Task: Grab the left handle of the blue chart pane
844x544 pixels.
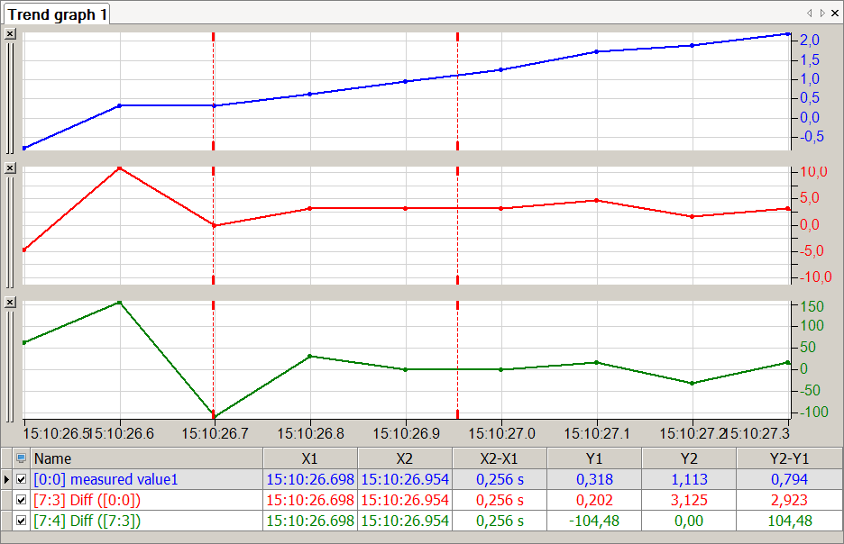Action: pos(10,98)
